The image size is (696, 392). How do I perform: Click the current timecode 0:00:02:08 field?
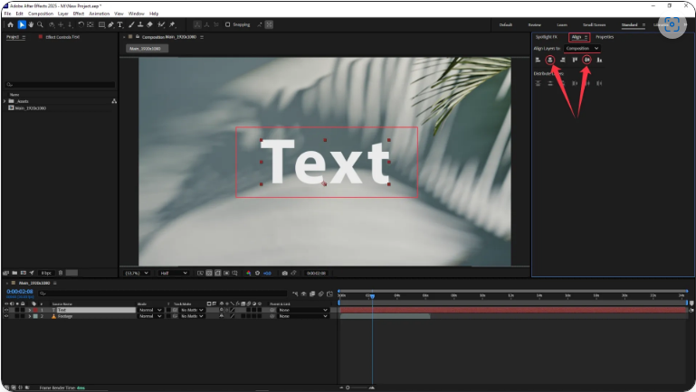tap(20, 292)
